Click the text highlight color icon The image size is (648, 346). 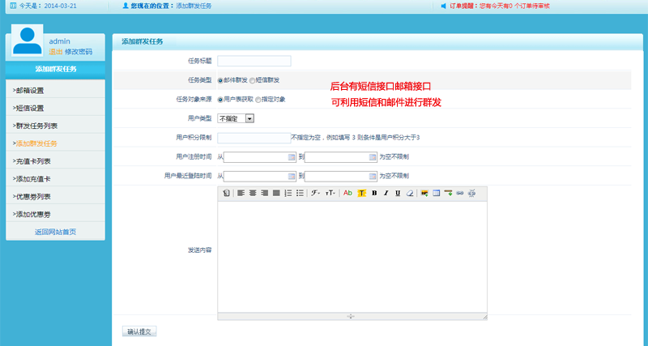(362, 193)
